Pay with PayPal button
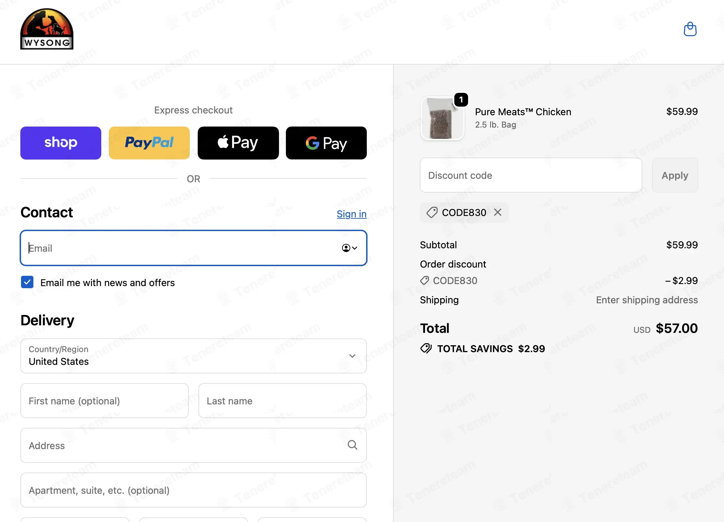The height and width of the screenshot is (522, 724). click(x=149, y=143)
